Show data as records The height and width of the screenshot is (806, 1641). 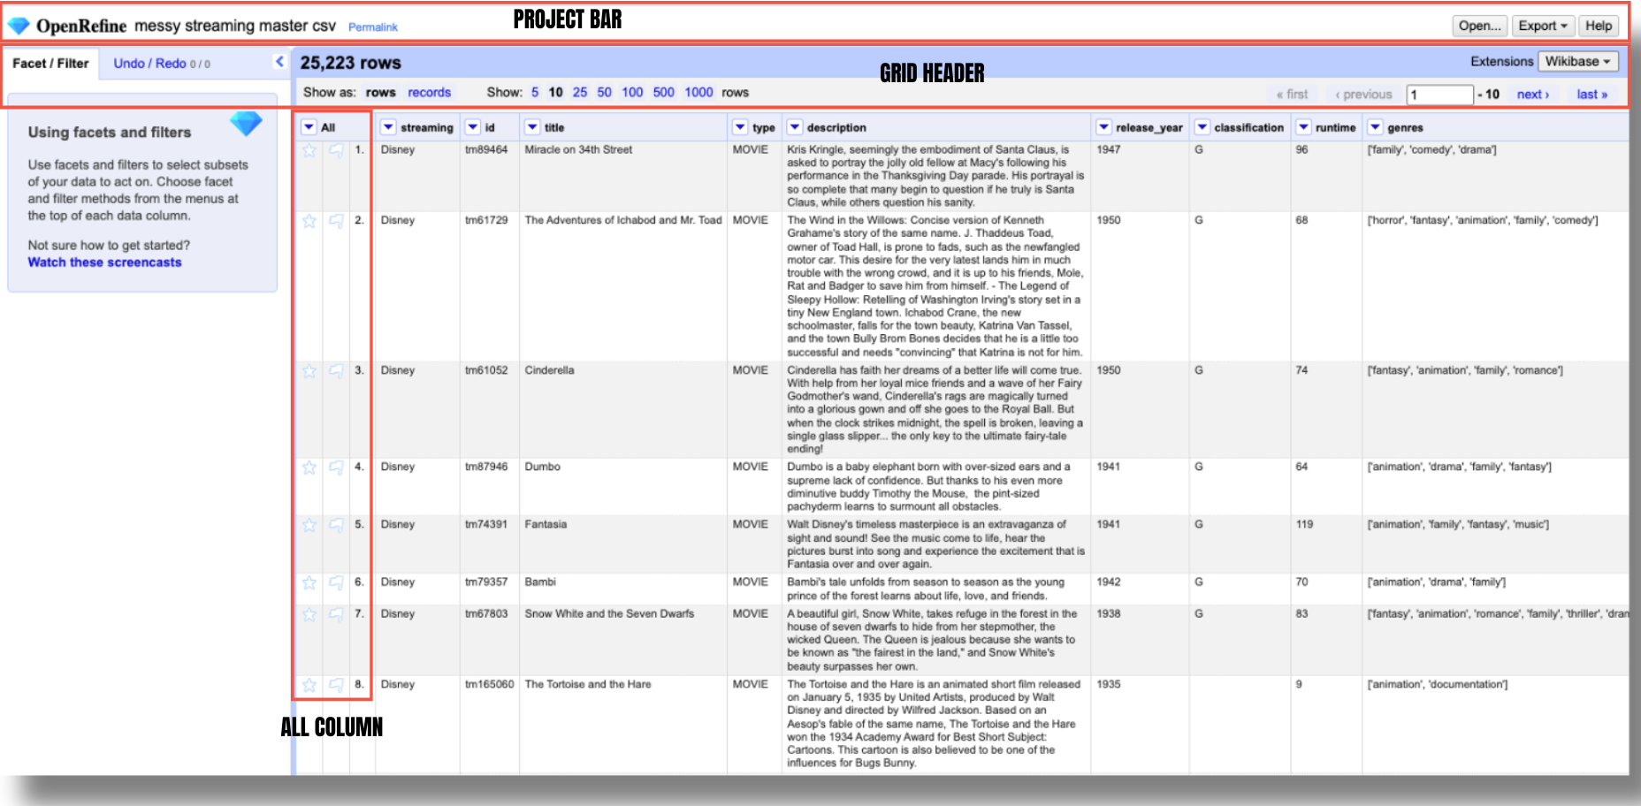click(x=429, y=93)
